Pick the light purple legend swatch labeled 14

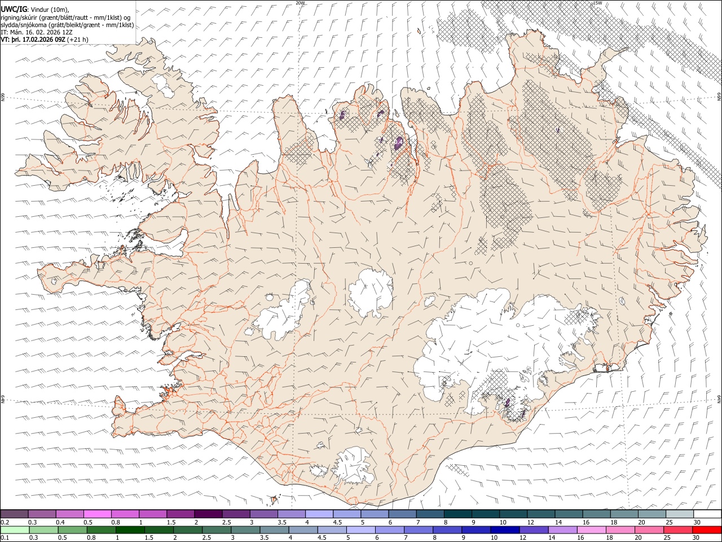[563, 530]
